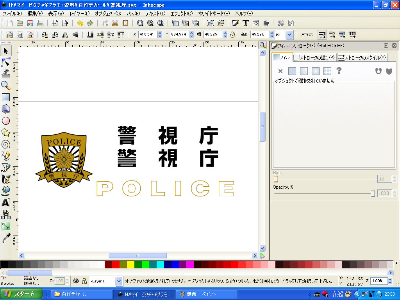
Task: Select the 3D Box tool
Action: [6, 109]
